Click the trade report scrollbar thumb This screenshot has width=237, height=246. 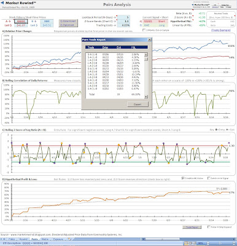coord(146,59)
